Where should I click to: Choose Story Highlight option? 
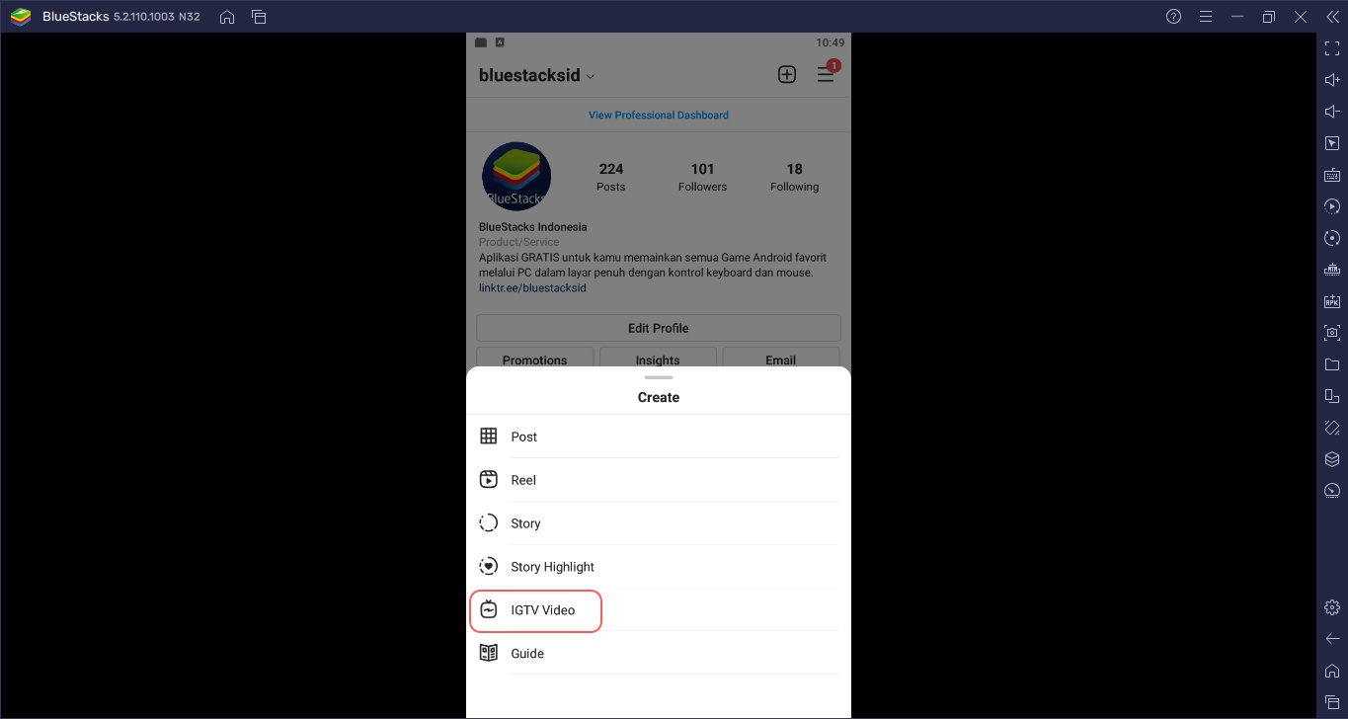[x=659, y=567]
